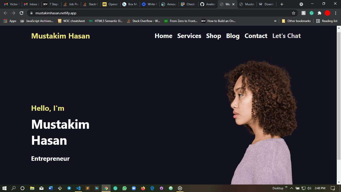
Task: Click the Blog link in the navbar
Action: [233, 36]
